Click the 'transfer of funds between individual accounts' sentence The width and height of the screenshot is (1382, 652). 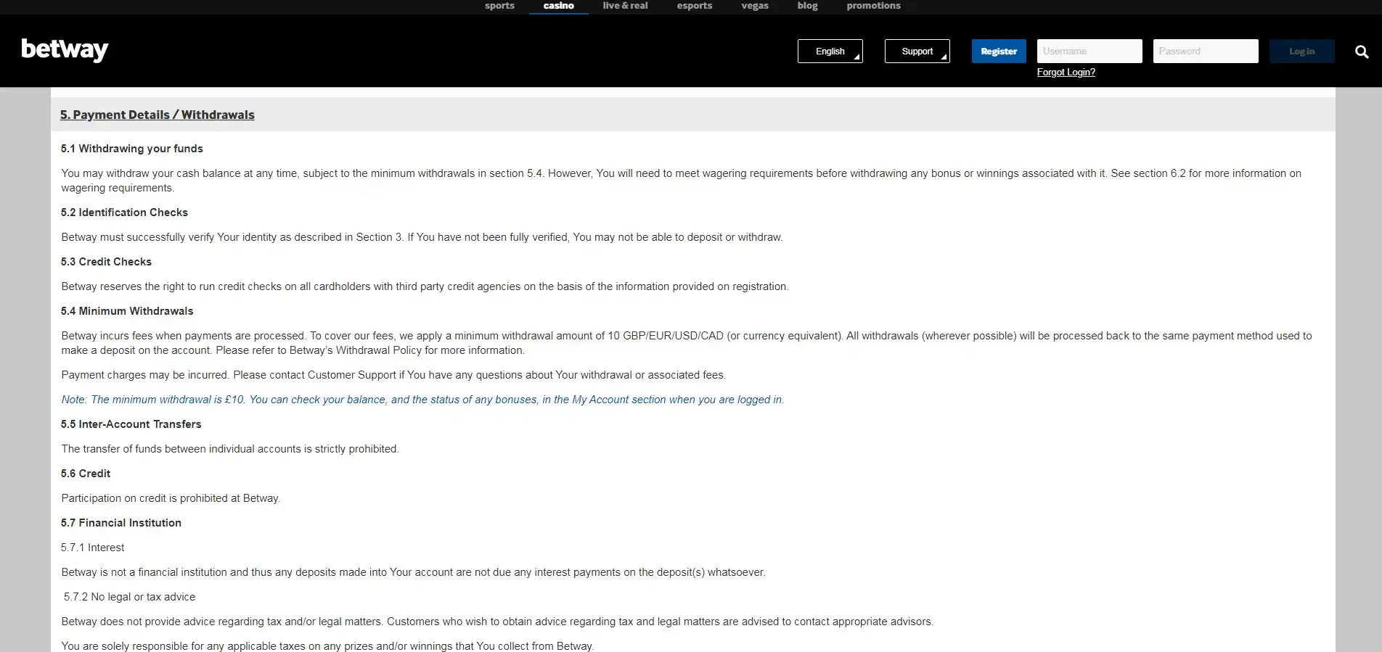[230, 449]
